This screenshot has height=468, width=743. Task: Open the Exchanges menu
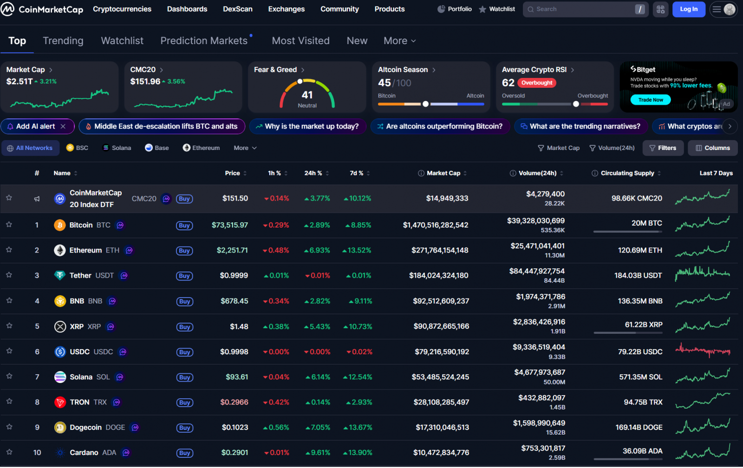pos(286,9)
